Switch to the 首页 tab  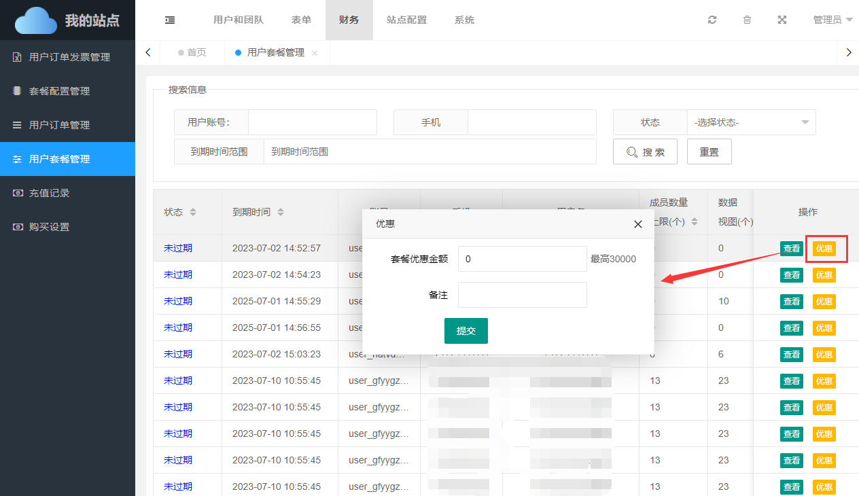[x=192, y=52]
